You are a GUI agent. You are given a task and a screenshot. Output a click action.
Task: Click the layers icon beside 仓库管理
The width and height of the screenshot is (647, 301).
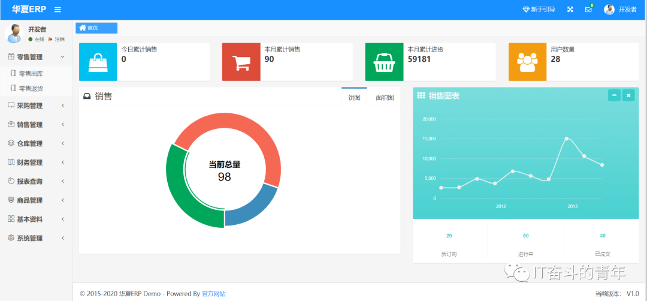[x=11, y=143]
